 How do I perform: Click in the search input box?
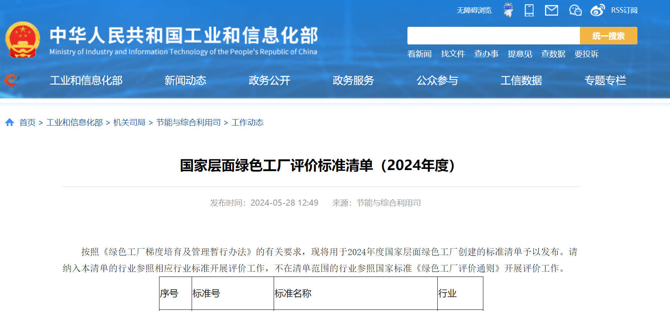pos(493,36)
